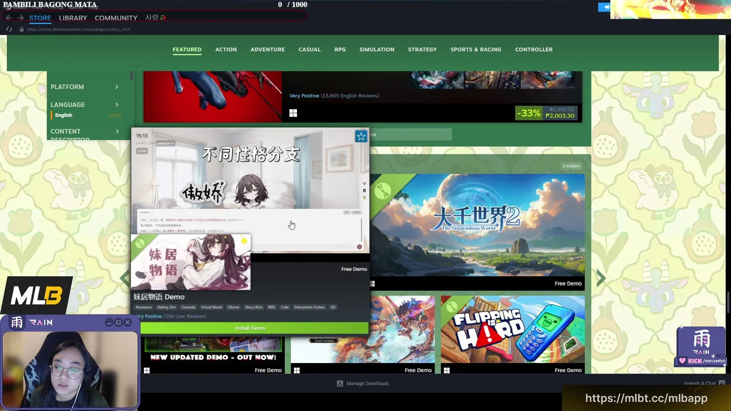Select CASUAL category tab
This screenshot has width=731, height=411.
pyautogui.click(x=310, y=50)
